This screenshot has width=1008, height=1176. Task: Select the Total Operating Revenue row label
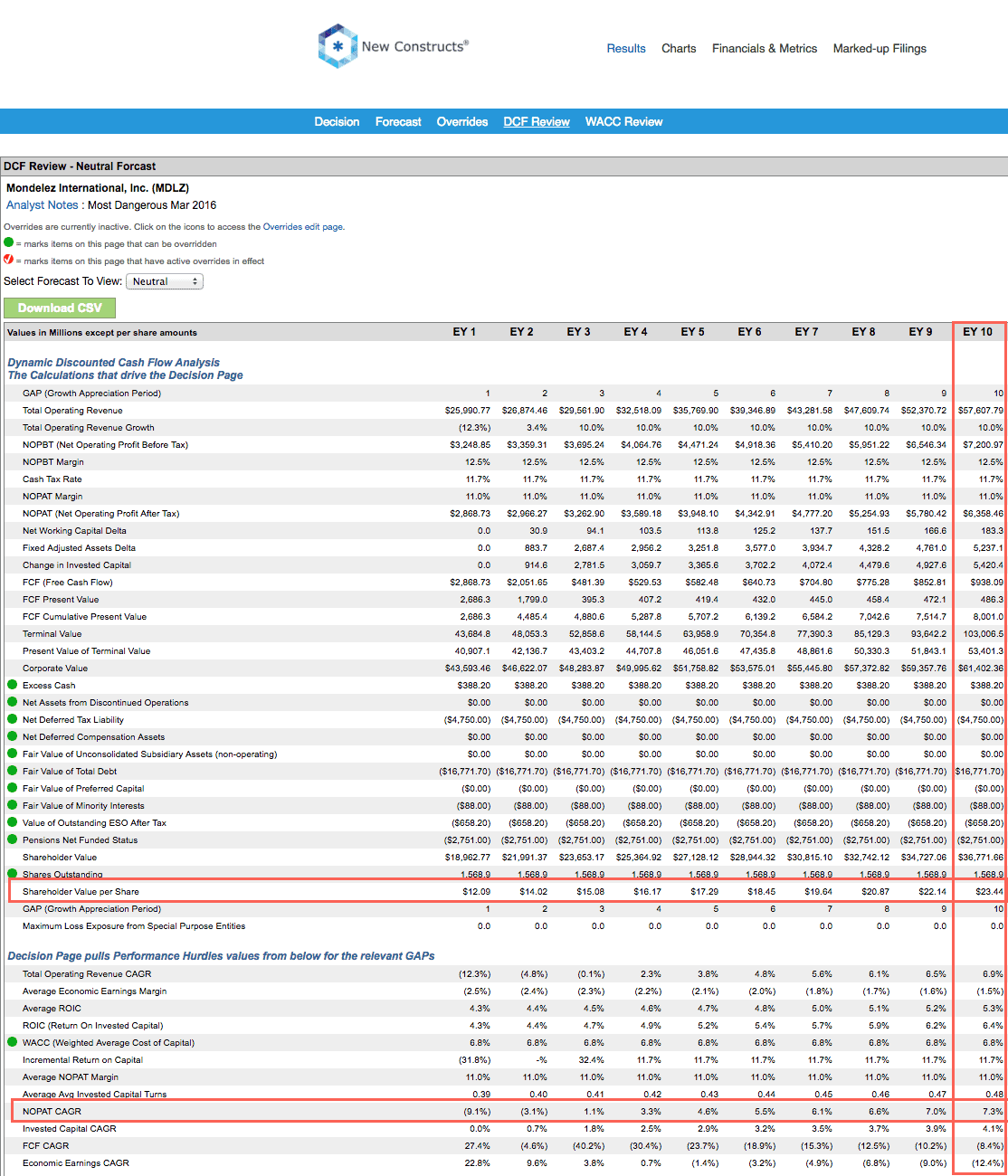tap(72, 411)
